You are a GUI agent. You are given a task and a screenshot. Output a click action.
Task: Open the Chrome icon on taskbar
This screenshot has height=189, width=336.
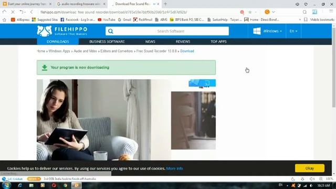[x=65, y=185]
